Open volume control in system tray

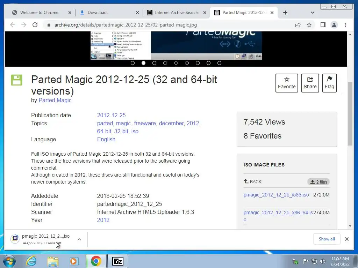323,261
